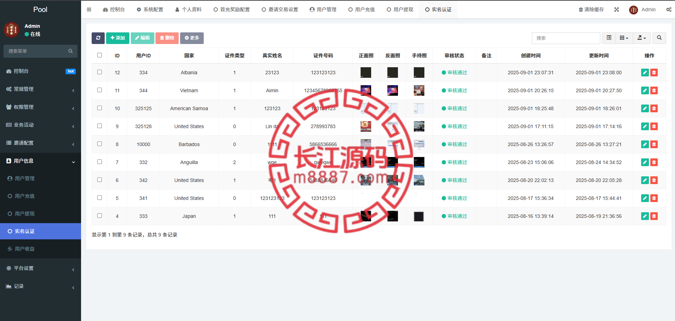The height and width of the screenshot is (321, 675).
Task: Open 用户收益 in the sidebar
Action: coord(41,249)
